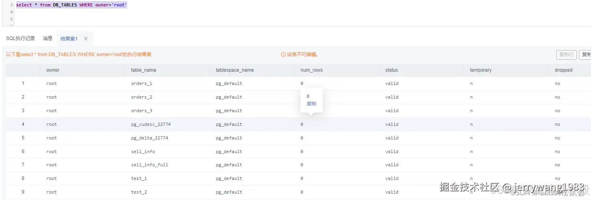The image size is (591, 200).
Task: Click the 该表不可编辑 warning notice
Action: (x=300, y=55)
